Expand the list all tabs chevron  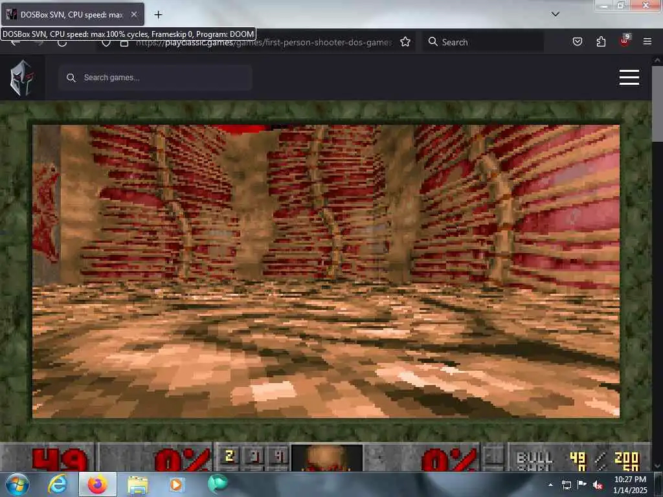point(555,14)
